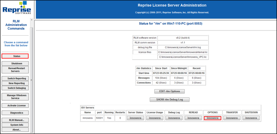
Task: Click the '07/23 05:25:39' start time cell
Action: click(161, 73)
